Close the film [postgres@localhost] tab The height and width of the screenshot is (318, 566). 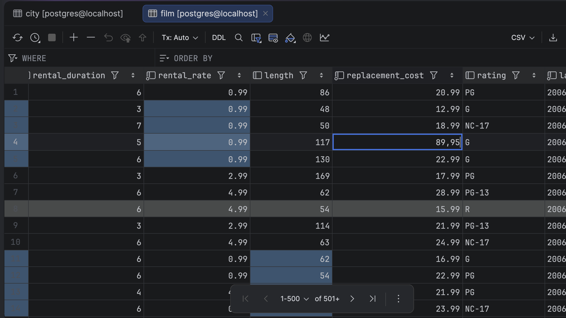pos(265,14)
